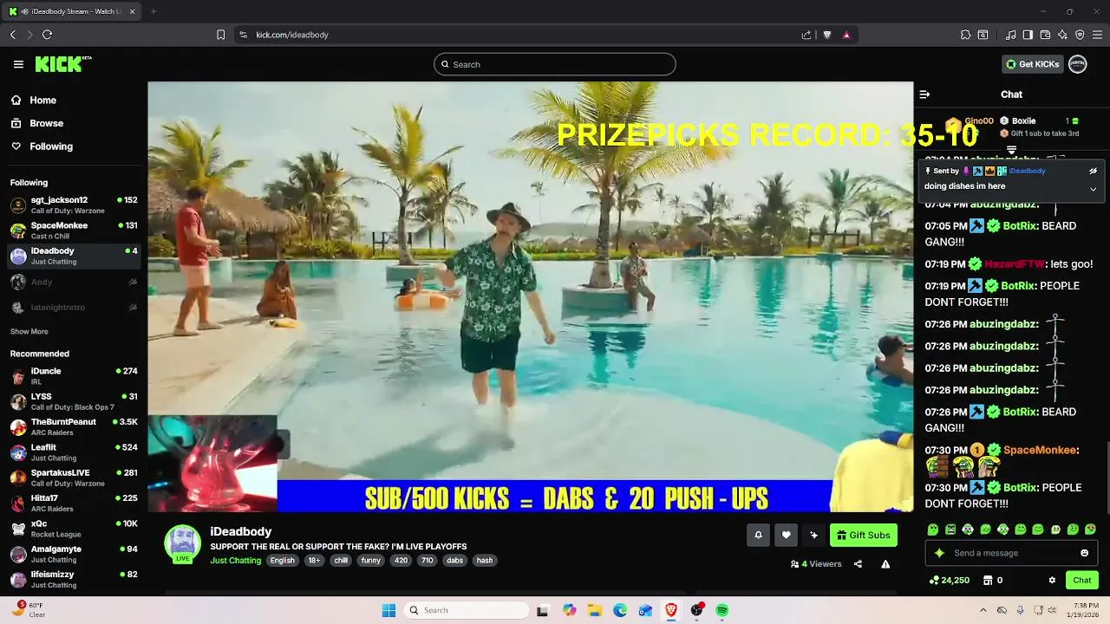Viewport: 1110px width, 624px height.
Task: Open SpaceMonkee channel in Following list
Action: pyautogui.click(x=74, y=231)
